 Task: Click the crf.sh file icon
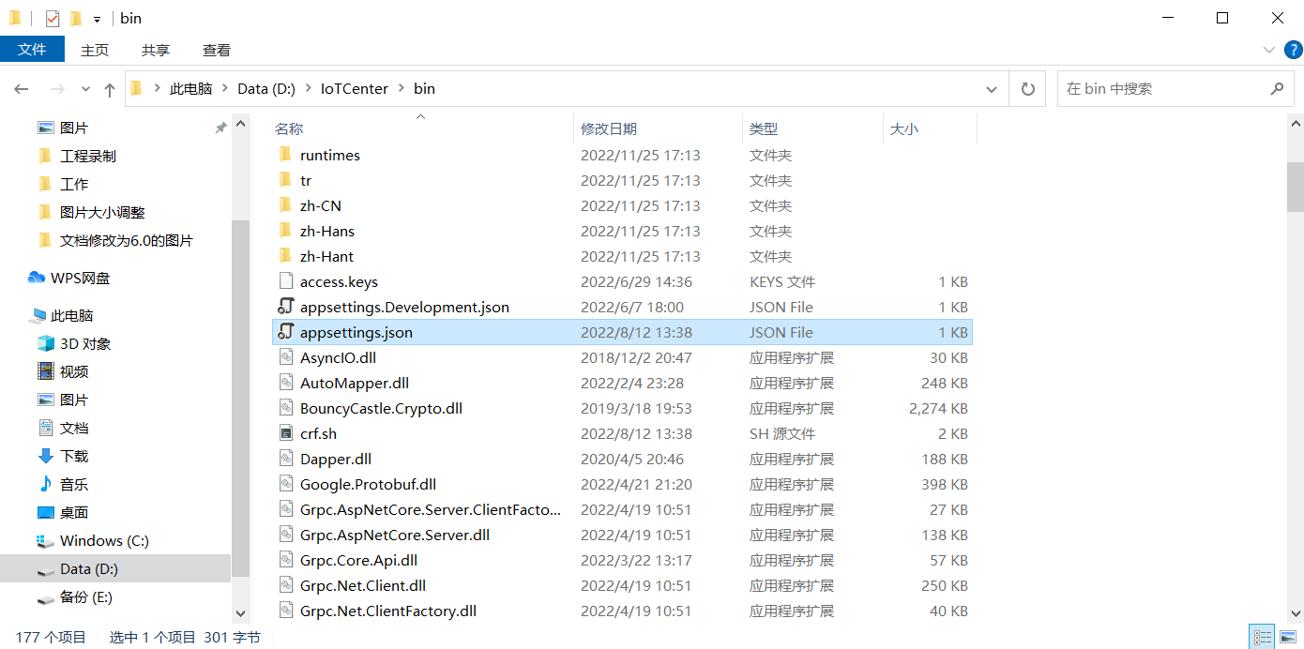(x=286, y=432)
